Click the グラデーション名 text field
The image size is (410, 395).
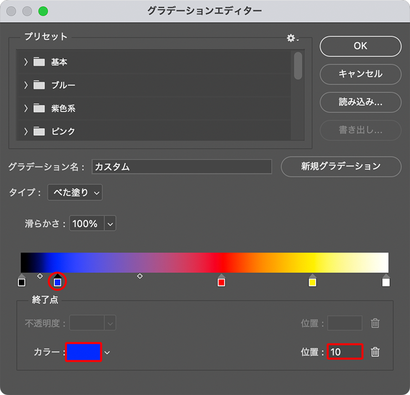[x=182, y=167]
